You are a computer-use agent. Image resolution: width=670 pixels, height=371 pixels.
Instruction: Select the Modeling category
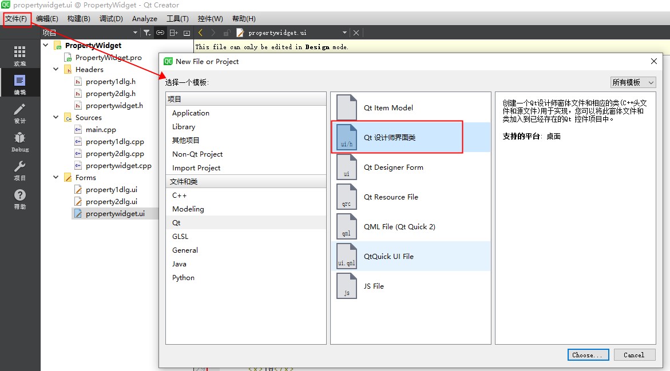245,209
